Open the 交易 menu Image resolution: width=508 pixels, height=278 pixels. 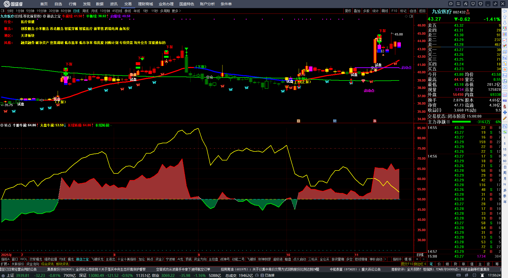[128, 4]
